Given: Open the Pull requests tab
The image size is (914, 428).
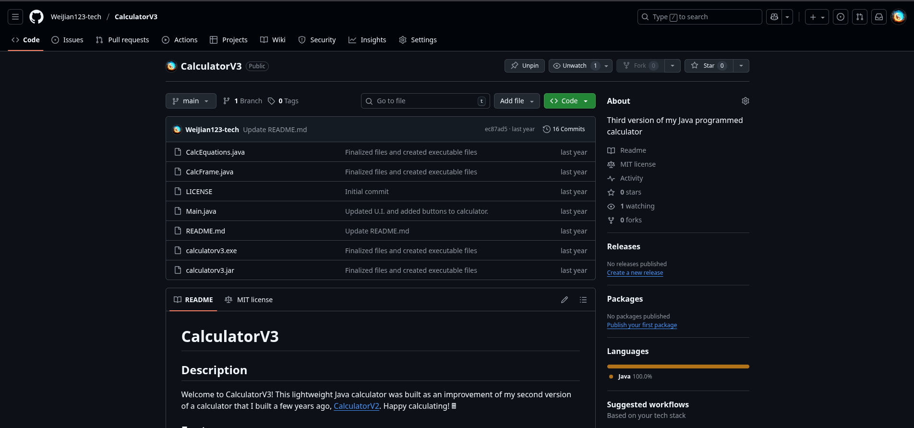Looking at the screenshot, I should pos(122,40).
